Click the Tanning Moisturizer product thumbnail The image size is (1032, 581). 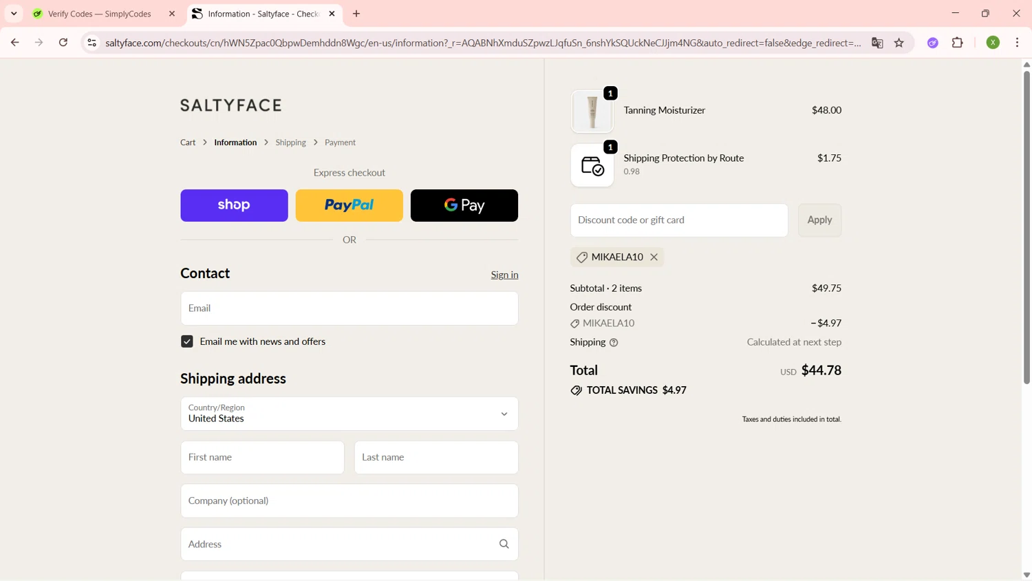pyautogui.click(x=592, y=111)
